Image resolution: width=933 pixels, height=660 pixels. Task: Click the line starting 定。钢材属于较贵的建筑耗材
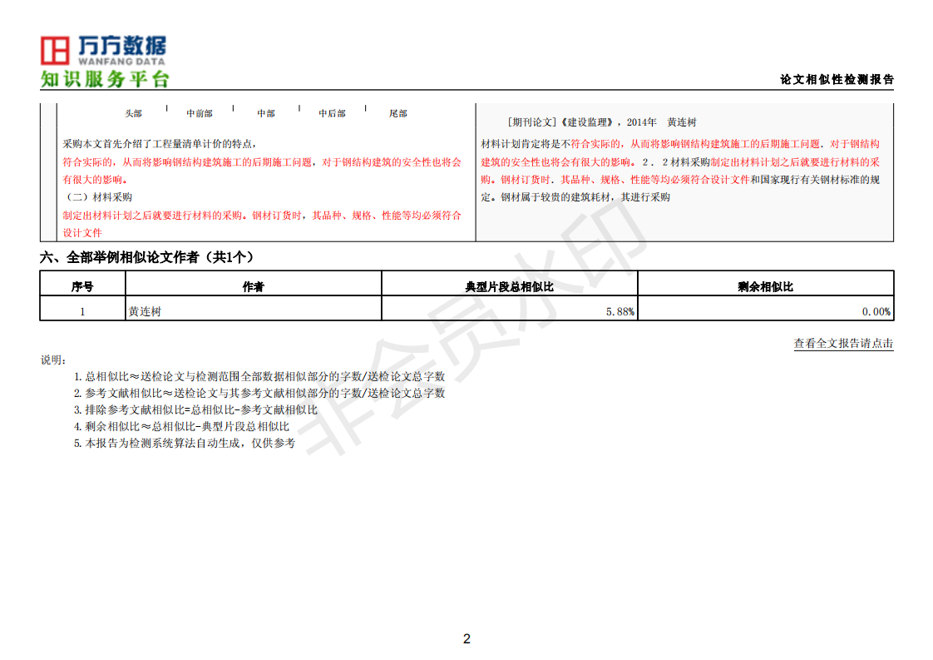(575, 197)
